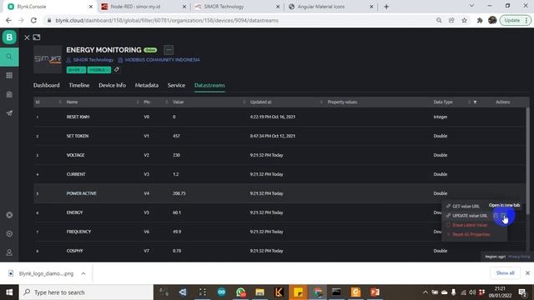Select the RESET KWH datastream name
The image size is (534, 300).
[x=78, y=117]
